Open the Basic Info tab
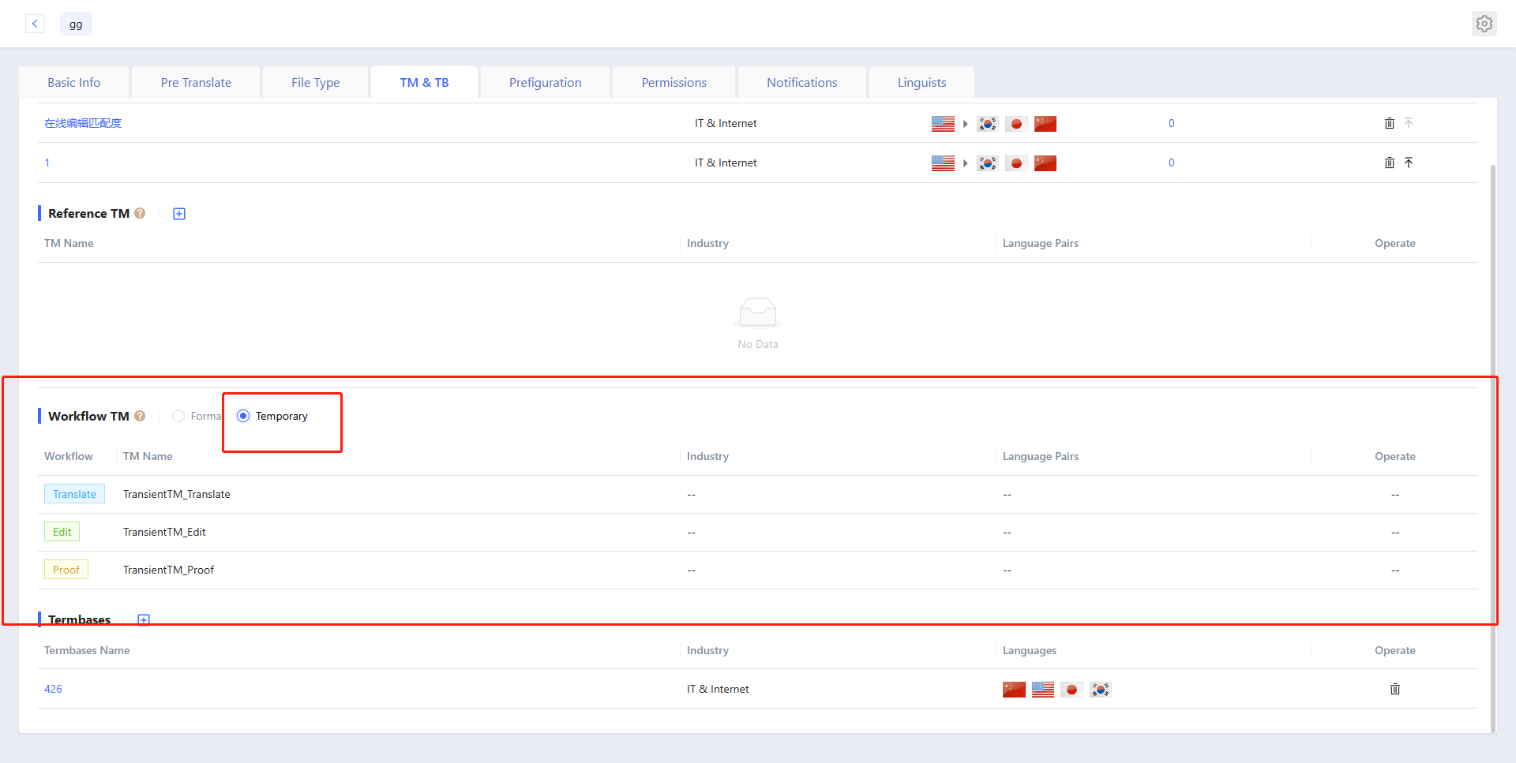Screen dimensions: 1516x763 click(74, 82)
